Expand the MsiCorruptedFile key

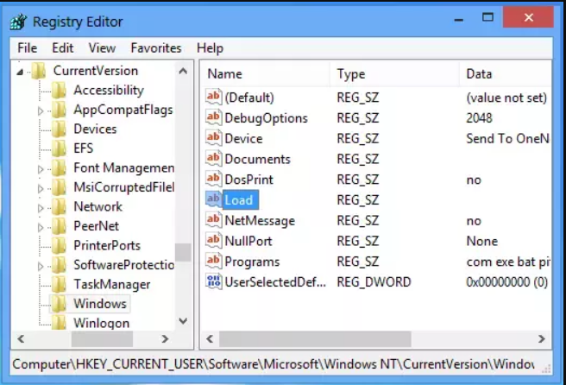[x=41, y=188]
